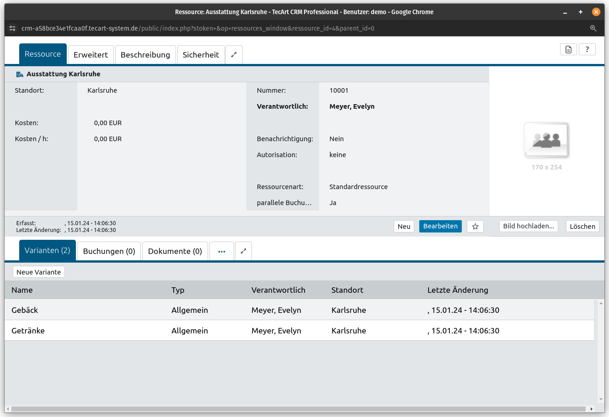
Task: Expand the lower Varianten panel with arrows icon
Action: (243, 251)
